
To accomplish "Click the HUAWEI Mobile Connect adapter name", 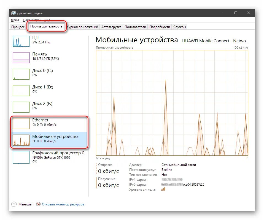I will point(215,41).
